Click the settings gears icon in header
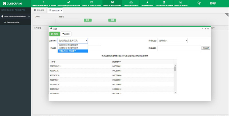 click(199, 3)
